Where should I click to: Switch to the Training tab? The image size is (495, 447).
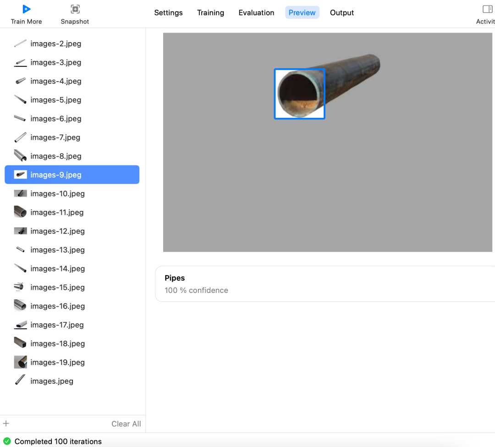point(210,13)
